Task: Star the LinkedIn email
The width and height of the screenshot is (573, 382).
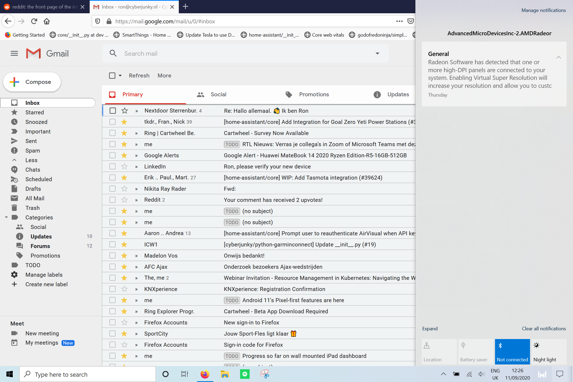Action: 124,167
